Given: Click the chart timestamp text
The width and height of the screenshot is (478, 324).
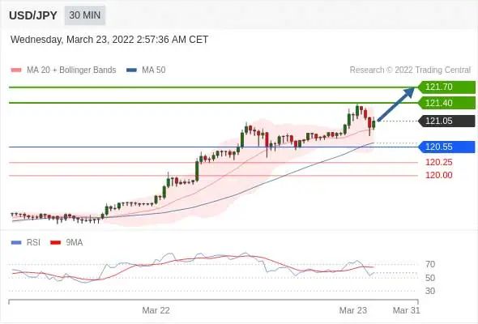Looking at the screenshot, I should tap(109, 40).
